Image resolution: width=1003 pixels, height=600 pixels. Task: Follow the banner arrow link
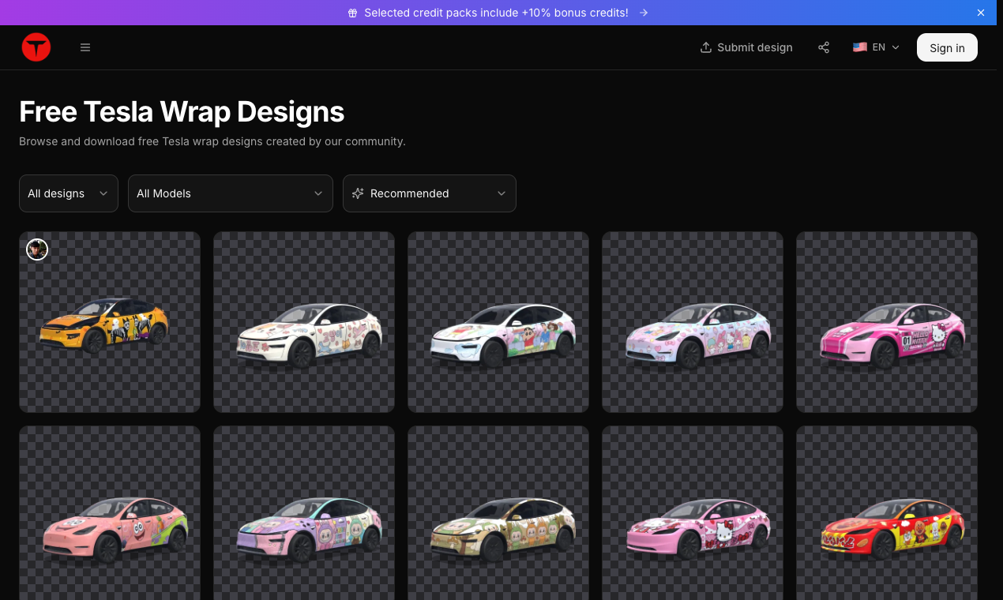644,13
